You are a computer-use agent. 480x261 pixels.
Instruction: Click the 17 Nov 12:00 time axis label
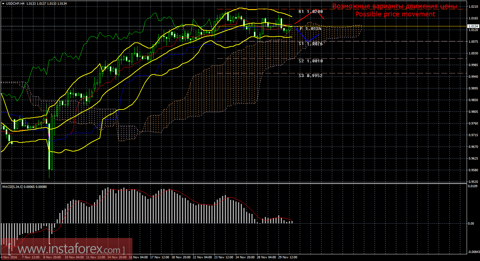click(x=159, y=257)
